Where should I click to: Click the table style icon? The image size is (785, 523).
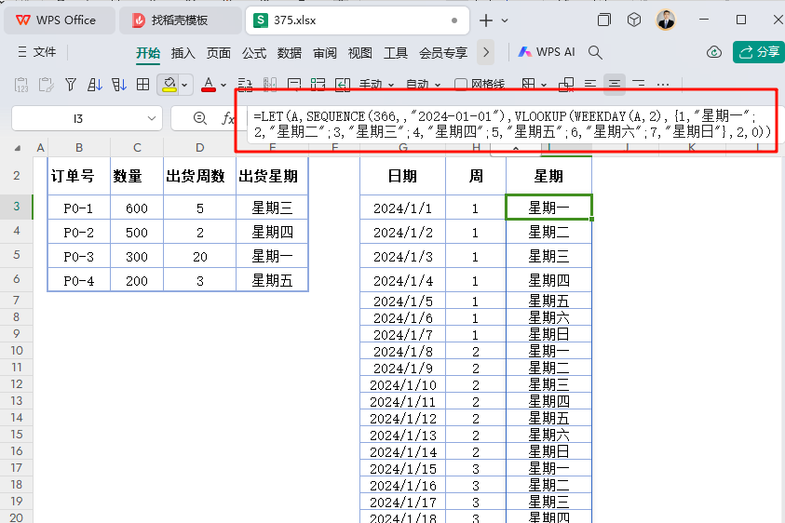[x=528, y=85]
